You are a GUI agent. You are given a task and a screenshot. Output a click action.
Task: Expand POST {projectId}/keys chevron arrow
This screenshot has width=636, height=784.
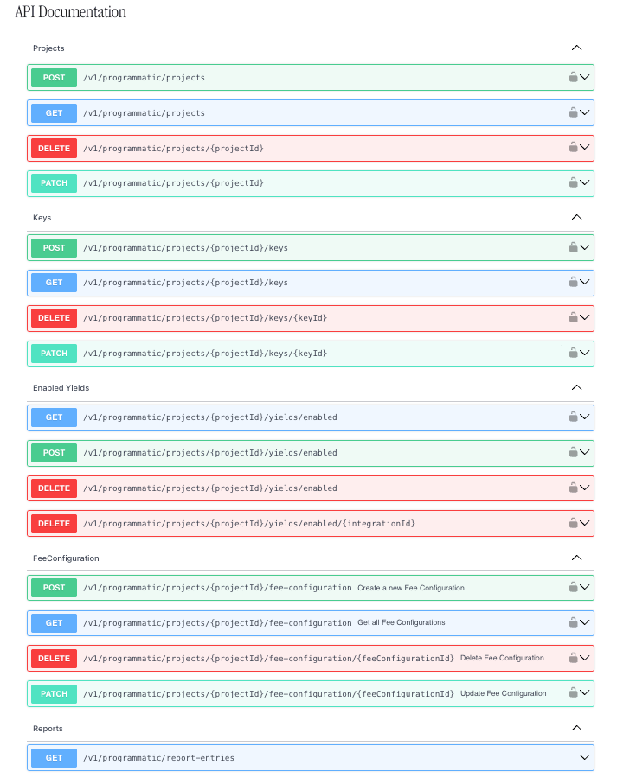tap(584, 247)
